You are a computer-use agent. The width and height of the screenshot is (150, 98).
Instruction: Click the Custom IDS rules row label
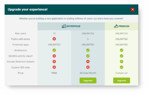pos(21,67)
